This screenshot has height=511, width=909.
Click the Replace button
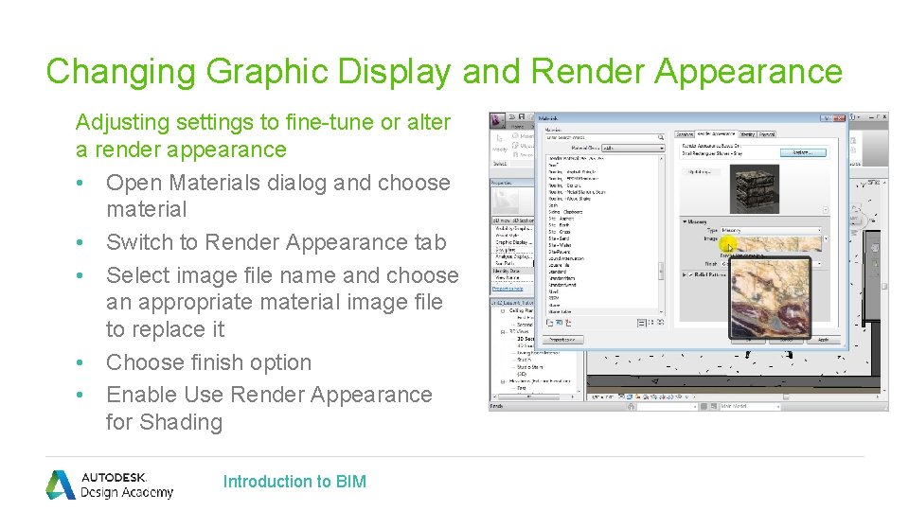pyautogui.click(x=803, y=152)
